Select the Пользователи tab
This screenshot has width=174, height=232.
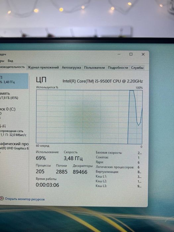(x=94, y=68)
